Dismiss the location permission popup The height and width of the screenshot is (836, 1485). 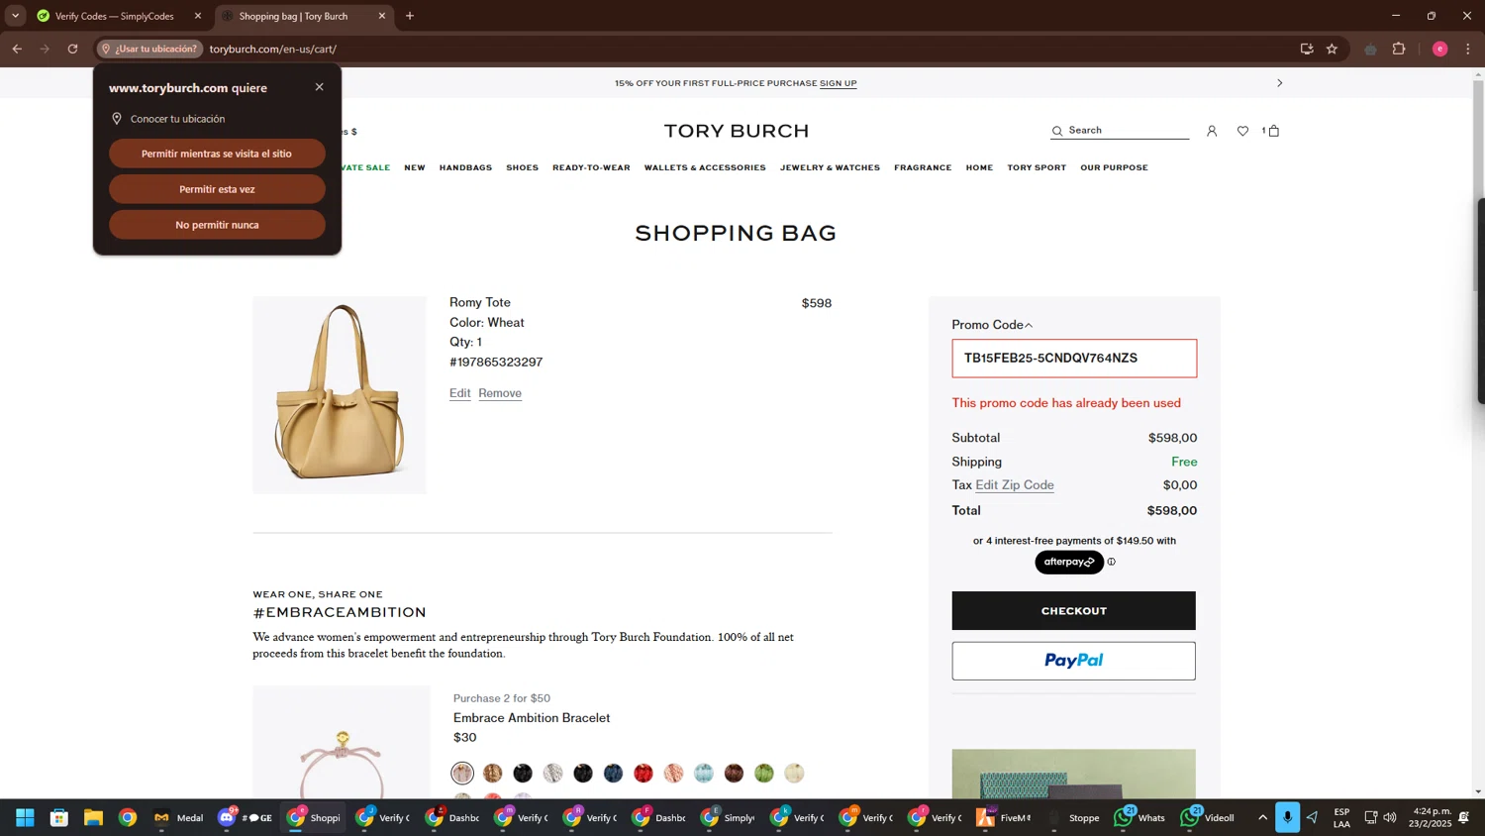coord(319,87)
